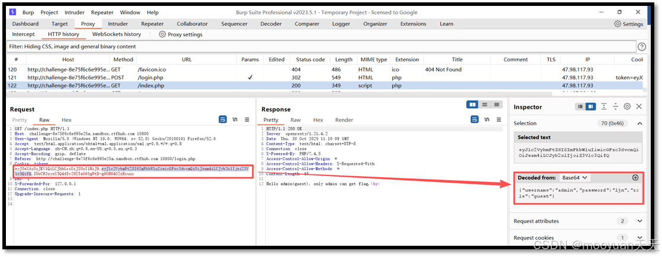Sort history by Length column
The width and height of the screenshot is (662, 257).
click(x=344, y=60)
